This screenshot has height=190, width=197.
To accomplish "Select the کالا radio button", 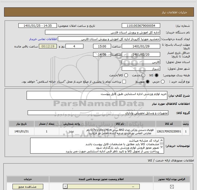I will (157, 75).
